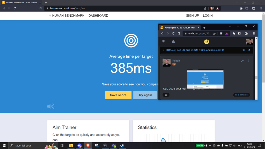The height and width of the screenshot is (149, 265).
Task: Click the Brave Shields icon in main address bar
Action: coord(212,8)
